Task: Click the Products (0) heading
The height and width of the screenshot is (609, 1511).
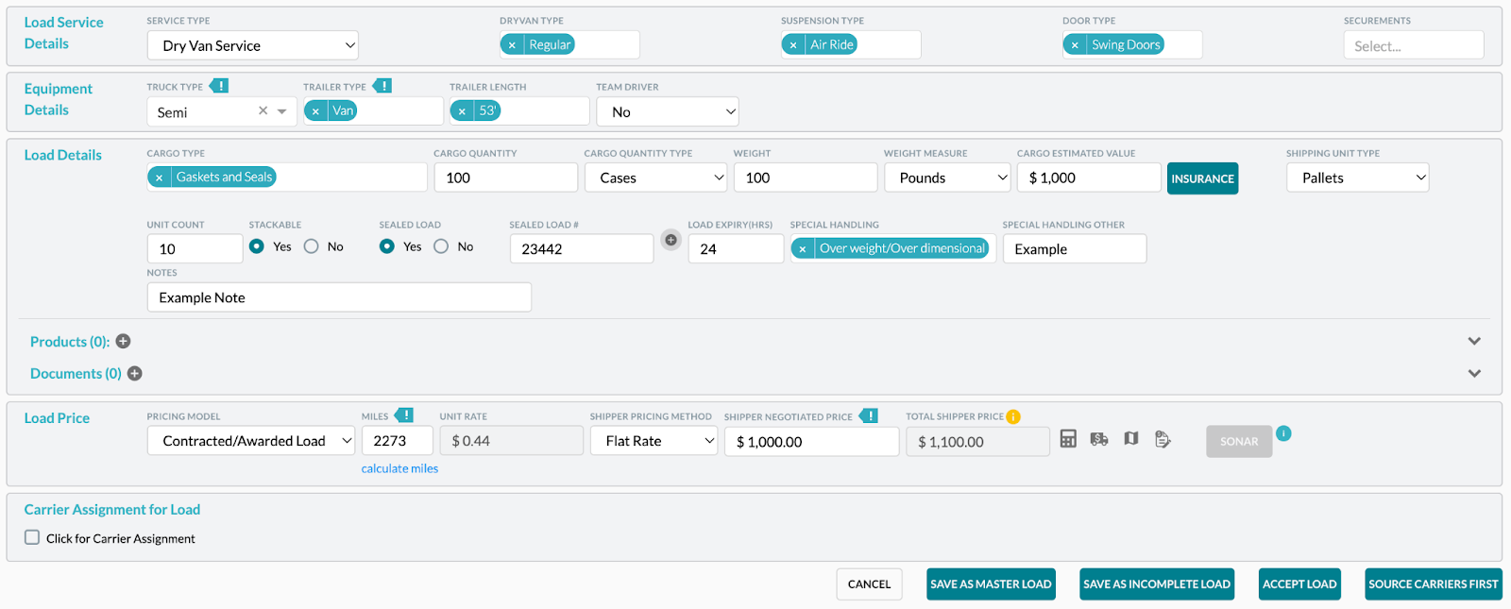Action: coord(70,342)
